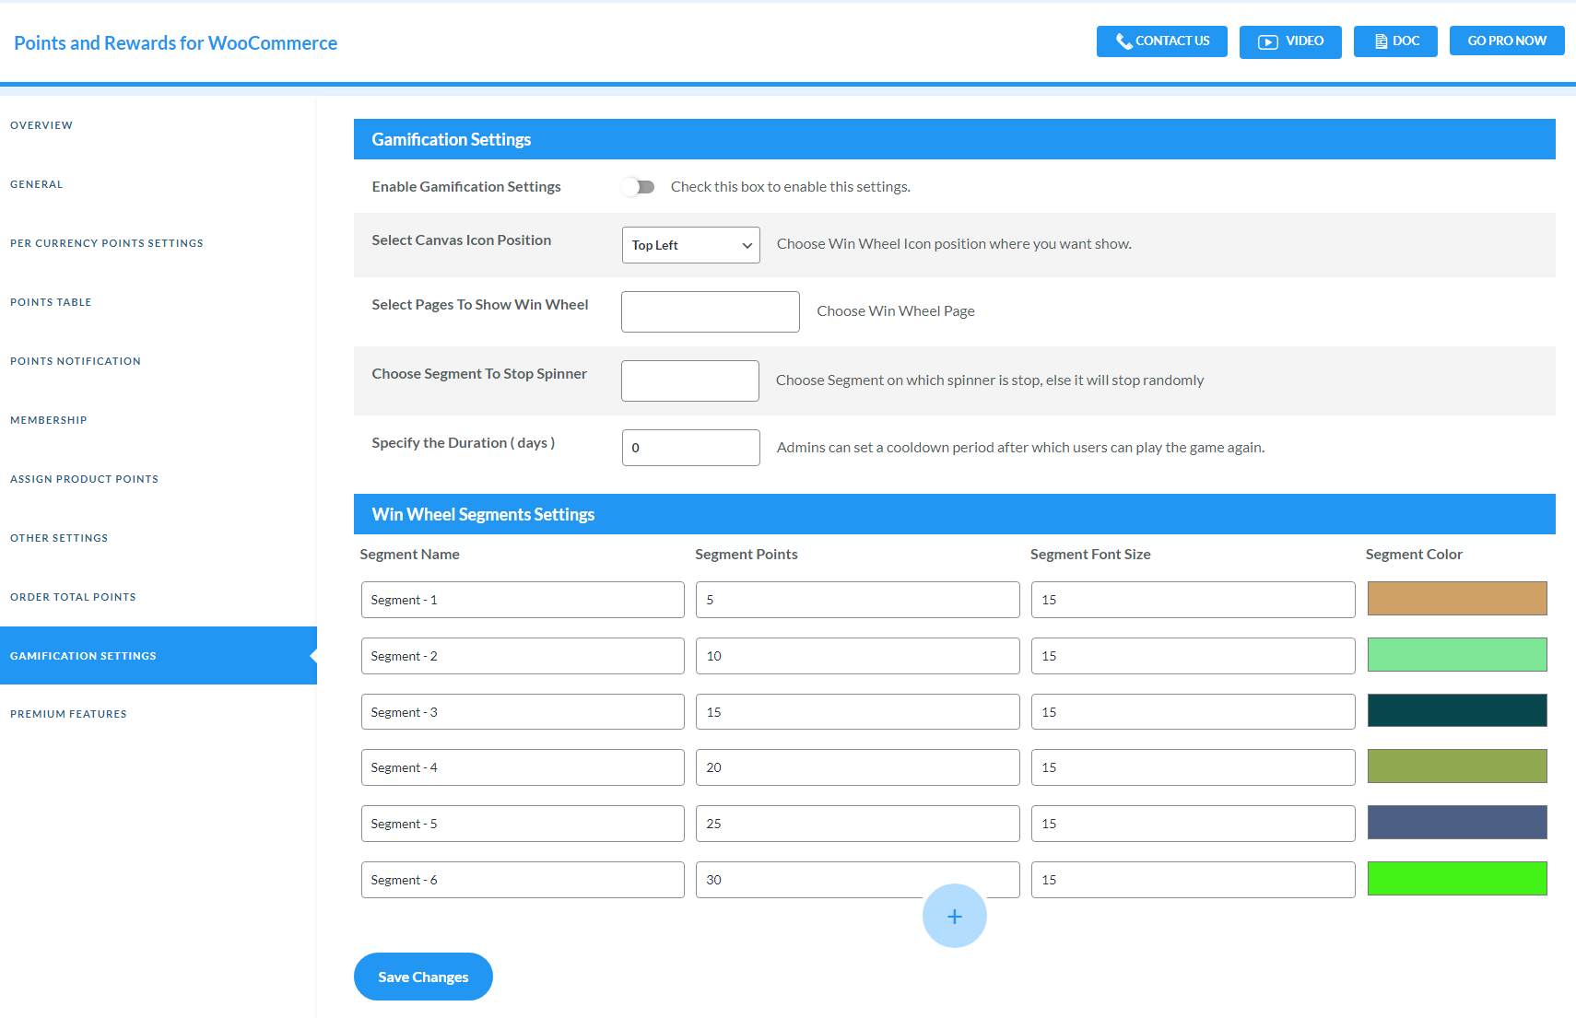1576x1018 pixels.
Task: Pick color for Segment - 1 swatch
Action: pos(1457,598)
